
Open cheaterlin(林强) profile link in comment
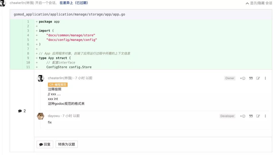pos(60,78)
